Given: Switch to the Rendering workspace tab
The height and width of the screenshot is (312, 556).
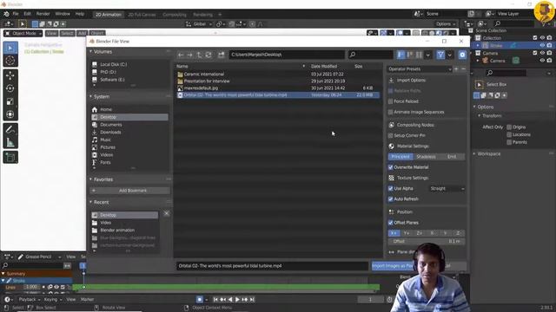Looking at the screenshot, I should pos(202,15).
